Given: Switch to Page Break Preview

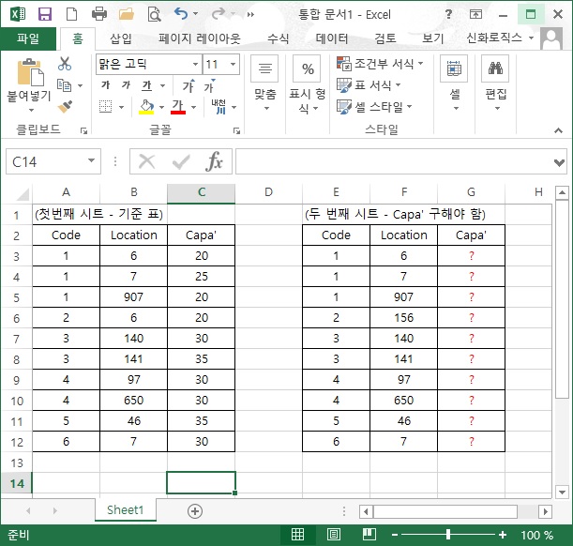Looking at the screenshot, I should (x=369, y=535).
